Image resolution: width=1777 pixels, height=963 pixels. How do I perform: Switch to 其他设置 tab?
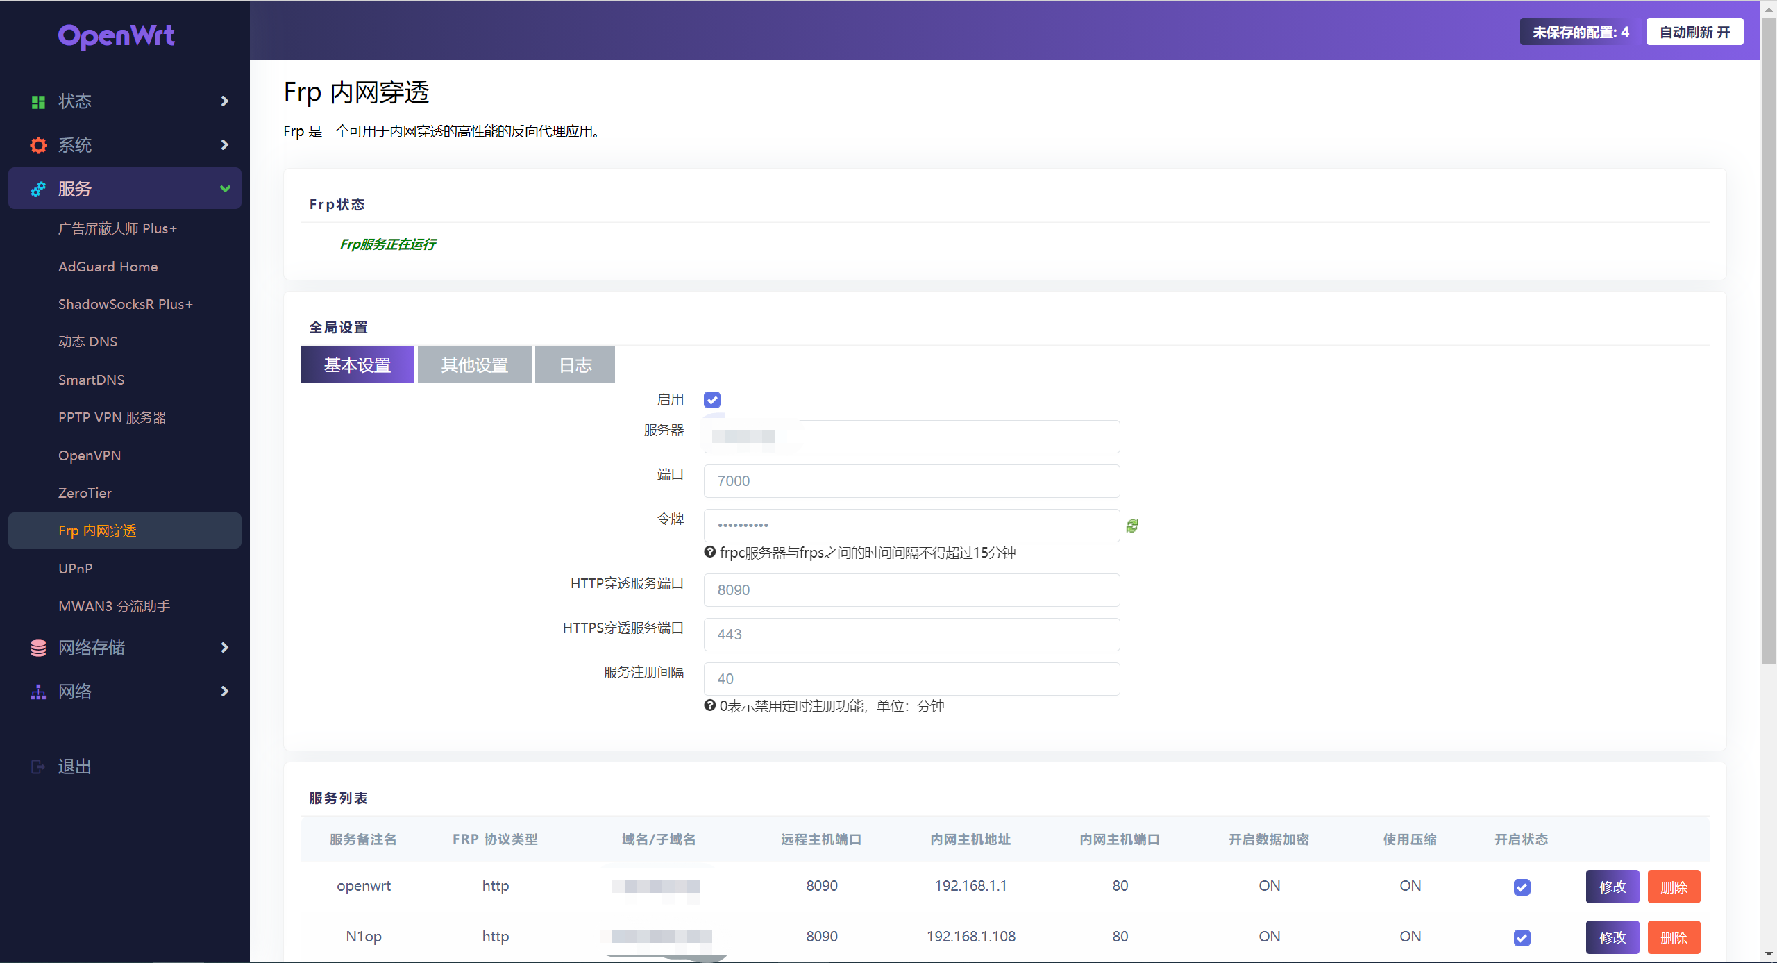click(475, 365)
